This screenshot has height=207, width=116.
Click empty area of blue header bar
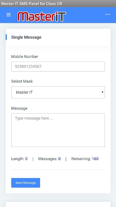[x=85, y=15]
